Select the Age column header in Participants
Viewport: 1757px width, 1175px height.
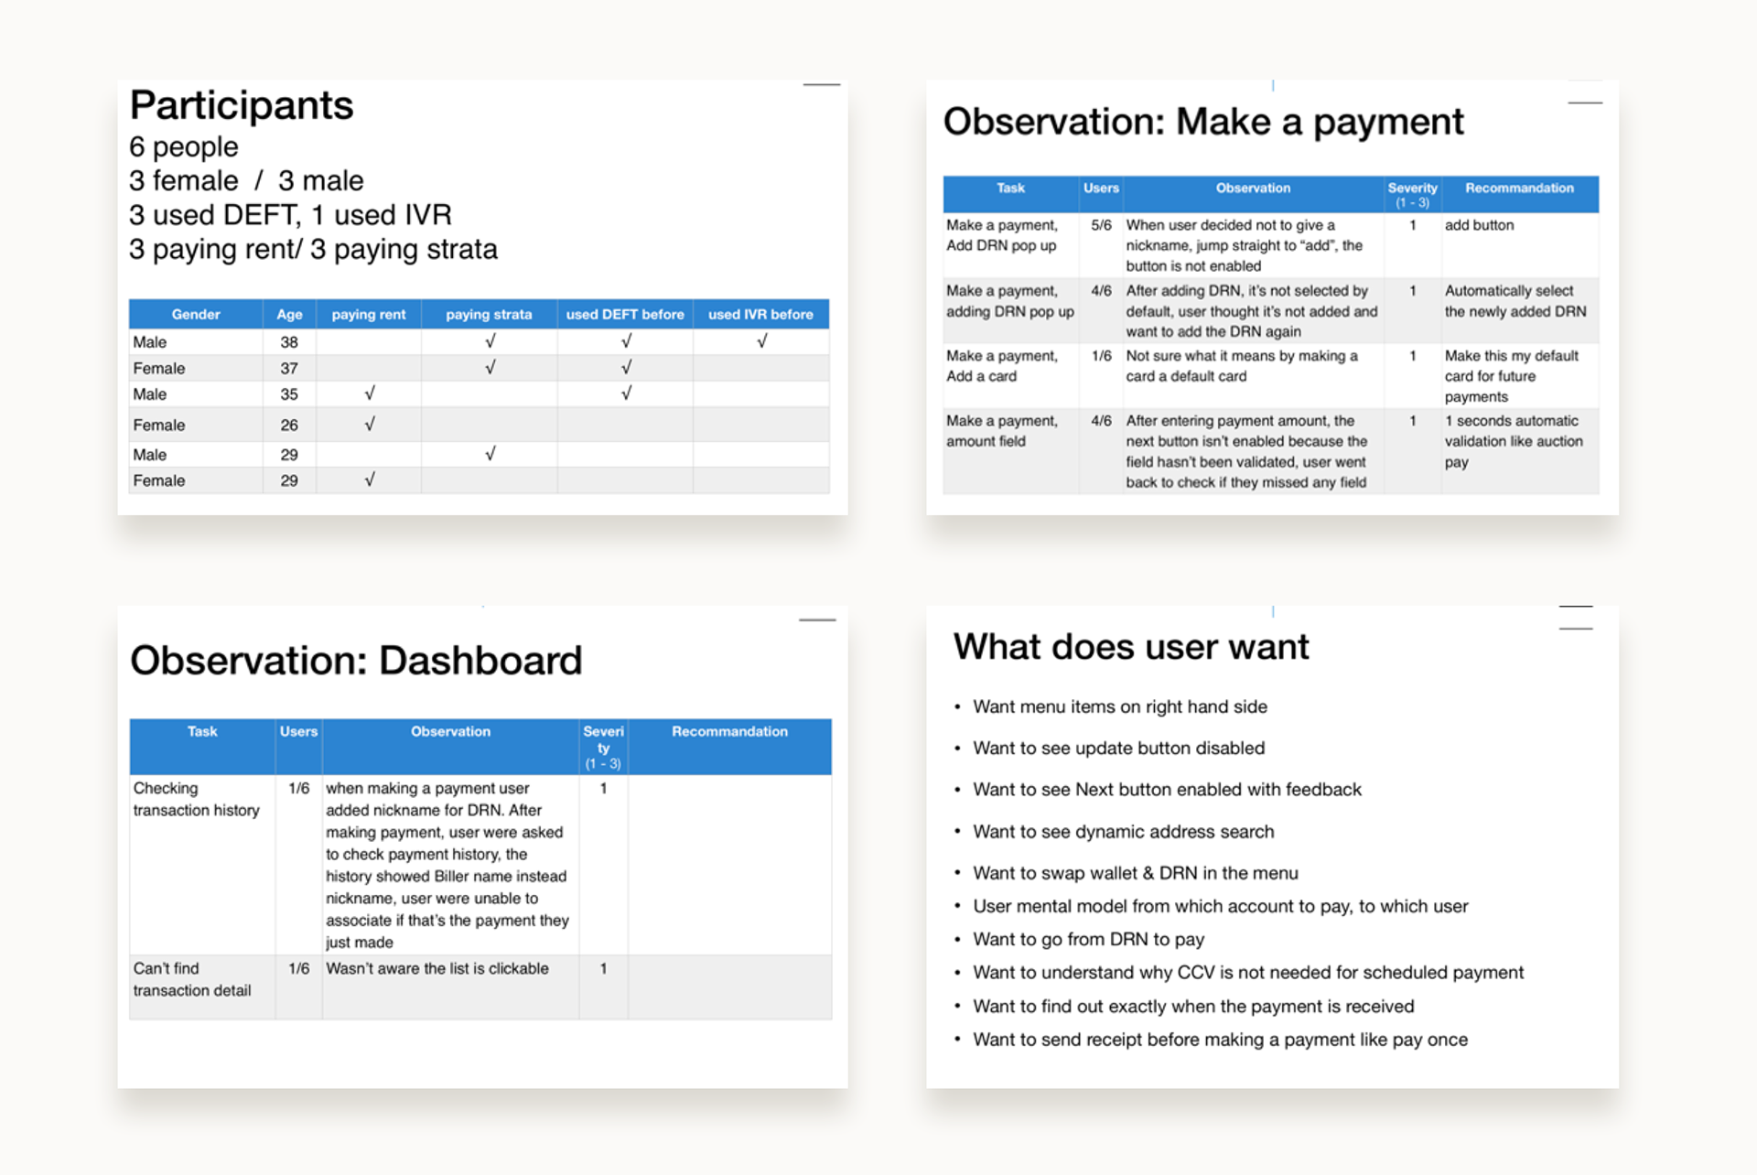click(289, 314)
